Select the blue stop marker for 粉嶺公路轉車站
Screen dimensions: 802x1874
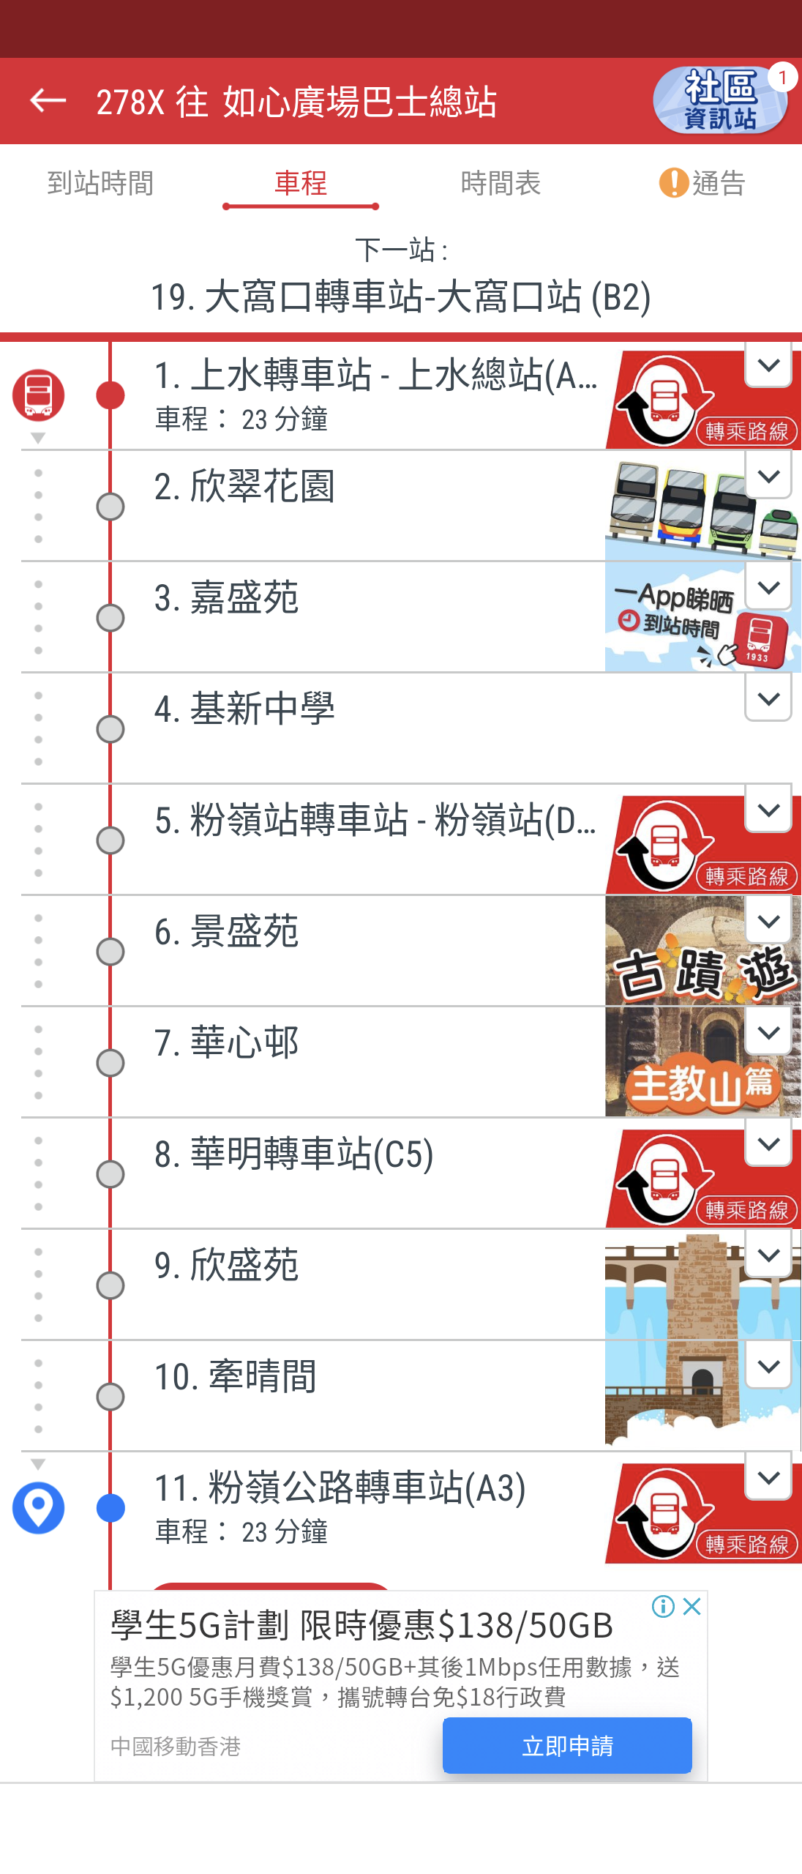pyautogui.click(x=110, y=1508)
